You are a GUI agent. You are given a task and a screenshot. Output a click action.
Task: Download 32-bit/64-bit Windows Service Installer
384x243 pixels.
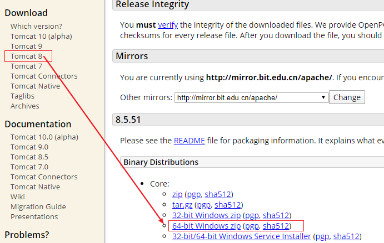coord(242,236)
